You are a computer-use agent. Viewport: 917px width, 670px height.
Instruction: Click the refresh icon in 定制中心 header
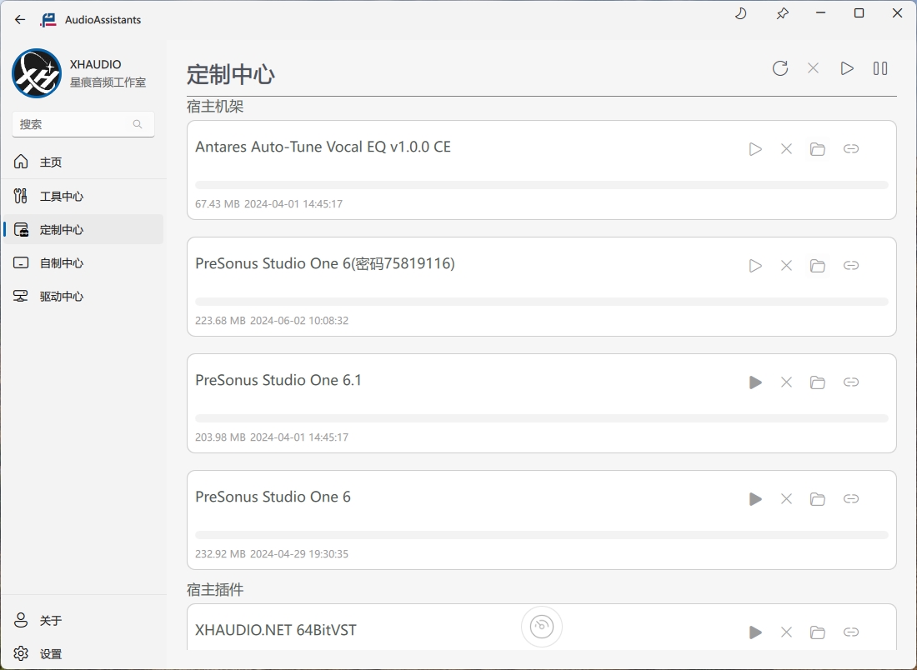tap(780, 68)
